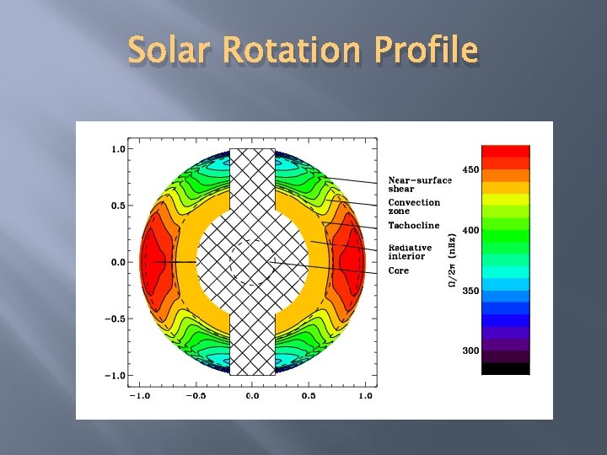Click the y-axis tick label -1.0
This screenshot has height=455, width=607.
115,376
